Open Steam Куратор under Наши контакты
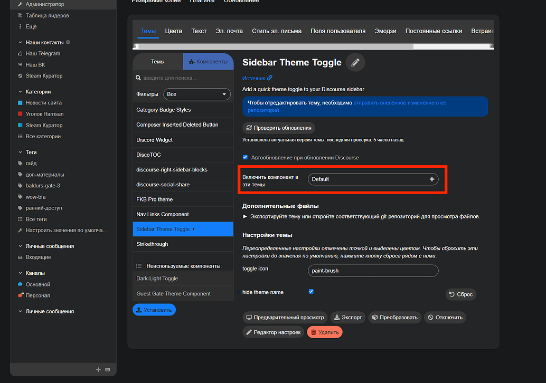 (44, 76)
